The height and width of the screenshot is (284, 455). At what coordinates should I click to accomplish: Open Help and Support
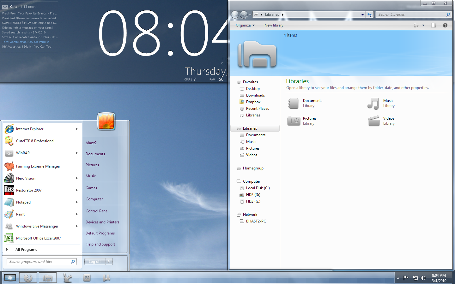(100, 244)
